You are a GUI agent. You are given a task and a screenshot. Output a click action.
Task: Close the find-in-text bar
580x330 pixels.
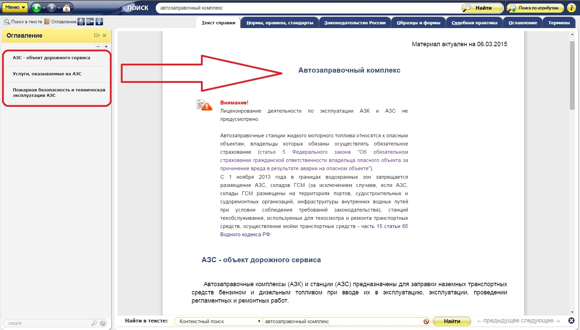tap(571, 321)
